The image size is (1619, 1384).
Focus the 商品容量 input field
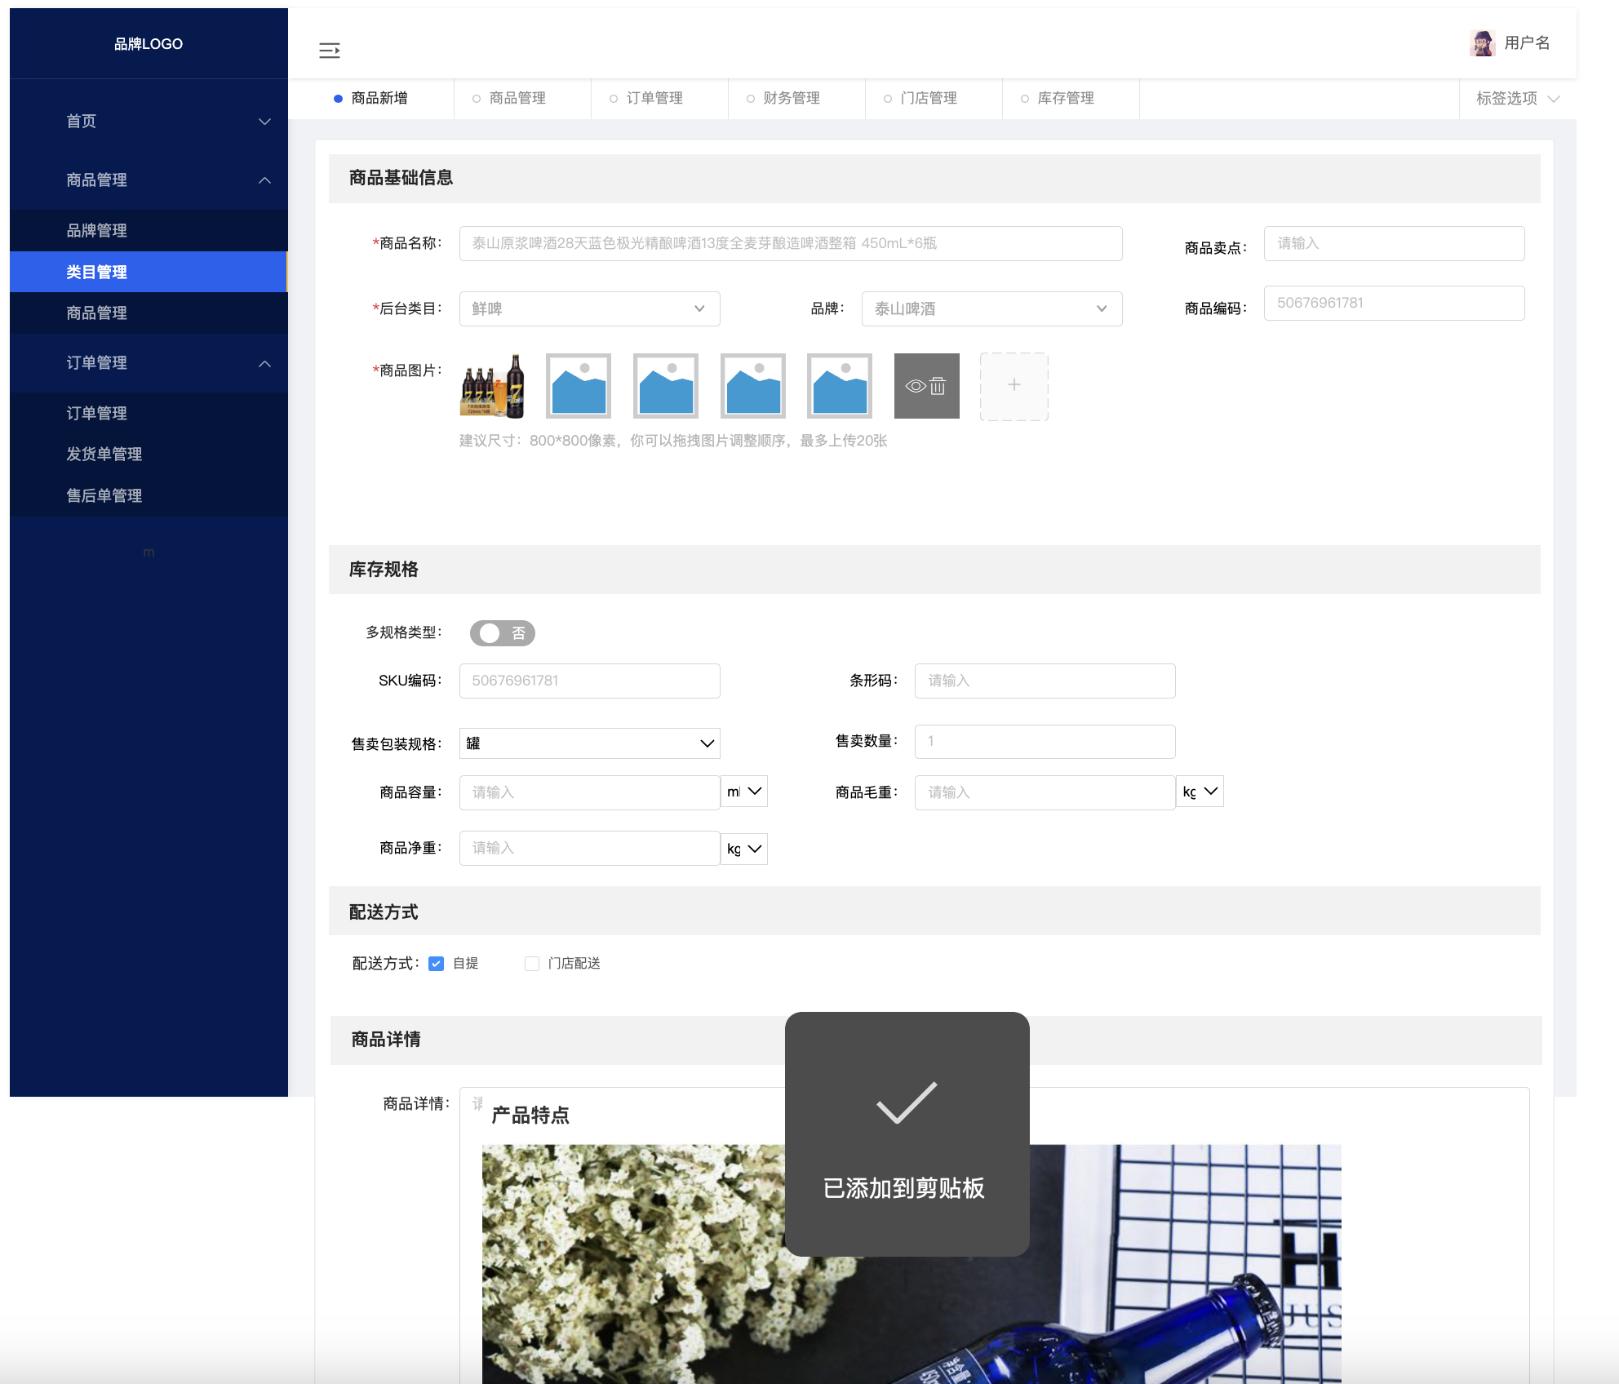click(x=589, y=792)
